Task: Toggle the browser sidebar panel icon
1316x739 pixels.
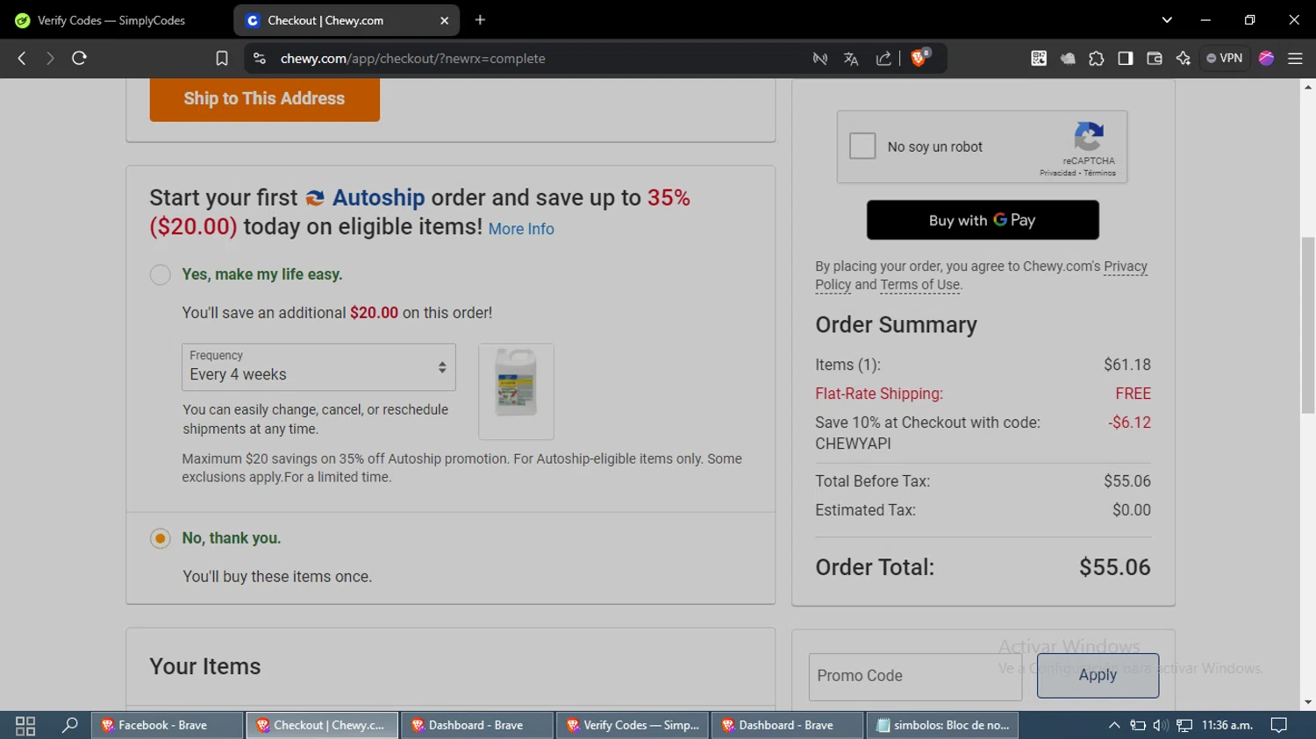Action: (x=1126, y=59)
